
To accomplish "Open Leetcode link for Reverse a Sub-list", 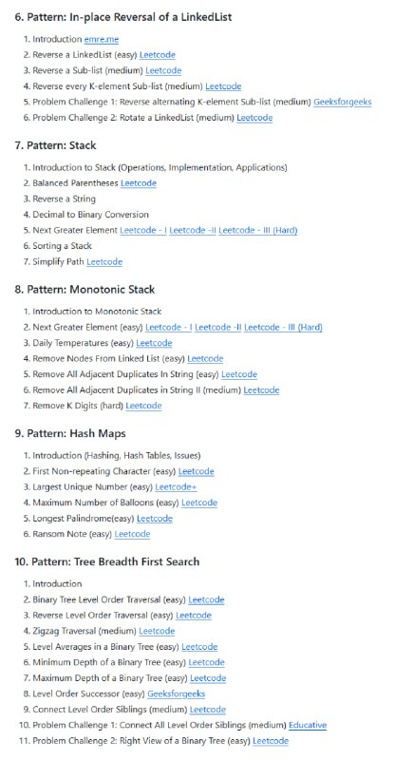I will point(163,70).
